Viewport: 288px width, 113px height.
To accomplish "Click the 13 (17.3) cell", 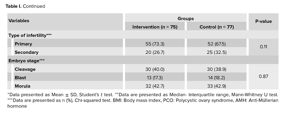I will point(155,78).
